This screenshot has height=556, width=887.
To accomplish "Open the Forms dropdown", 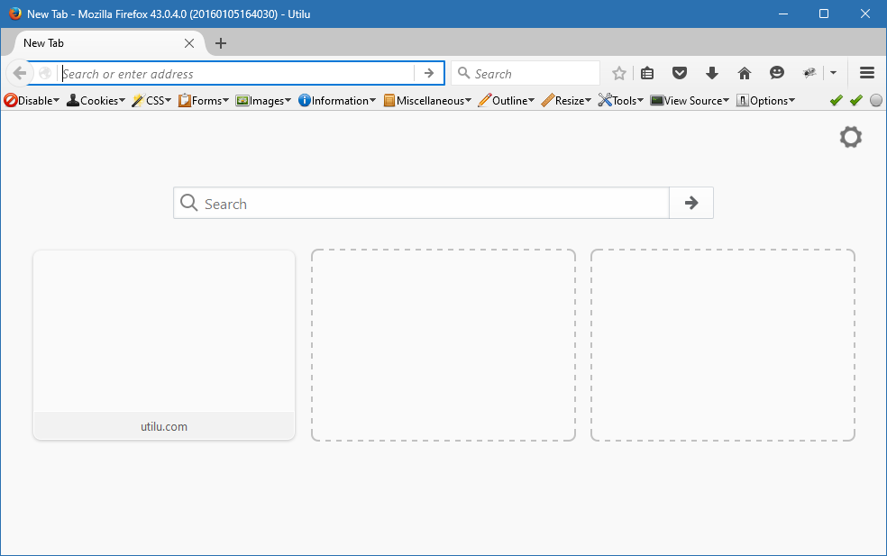I will click(203, 101).
